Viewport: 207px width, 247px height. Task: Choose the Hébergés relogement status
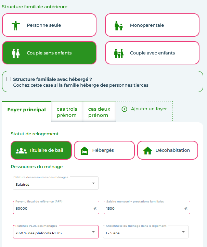(104, 150)
